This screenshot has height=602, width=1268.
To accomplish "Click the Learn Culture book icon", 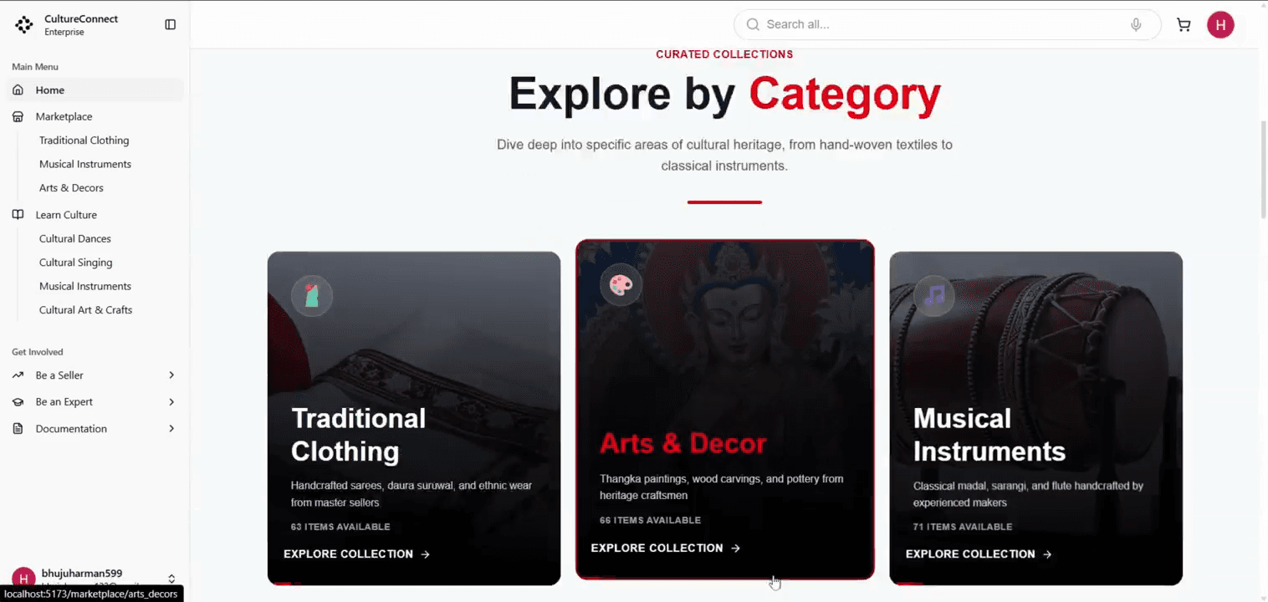I will pos(18,215).
